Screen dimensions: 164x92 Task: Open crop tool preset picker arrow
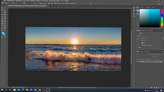coord(8,3)
